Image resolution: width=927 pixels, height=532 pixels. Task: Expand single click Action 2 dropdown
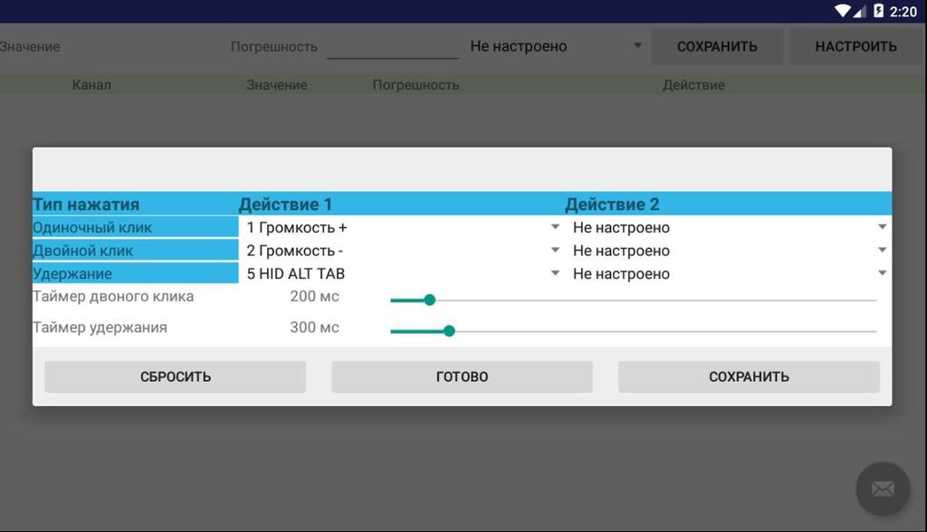(728, 228)
